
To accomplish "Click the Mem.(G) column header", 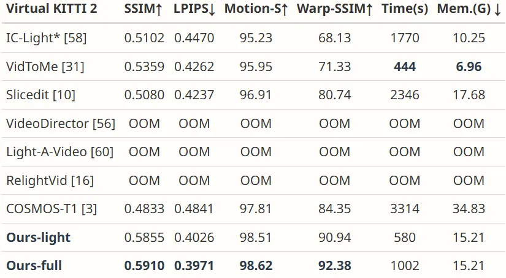I will 469,9.
